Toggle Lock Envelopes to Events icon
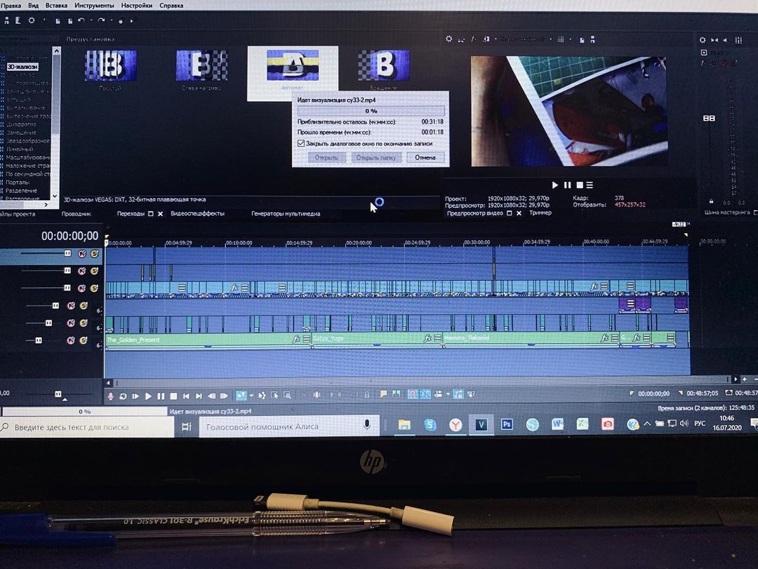 [458, 394]
